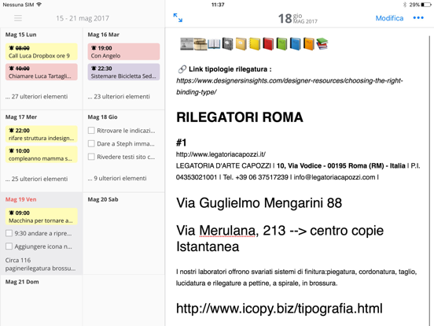Select the Mag 19 Ven day header
The image size is (434, 326).
tap(20, 199)
